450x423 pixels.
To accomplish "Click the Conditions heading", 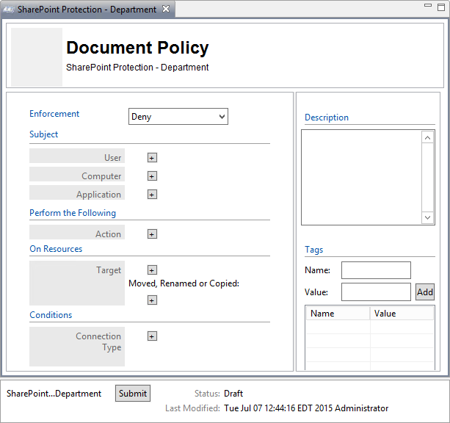I will click(x=51, y=315).
